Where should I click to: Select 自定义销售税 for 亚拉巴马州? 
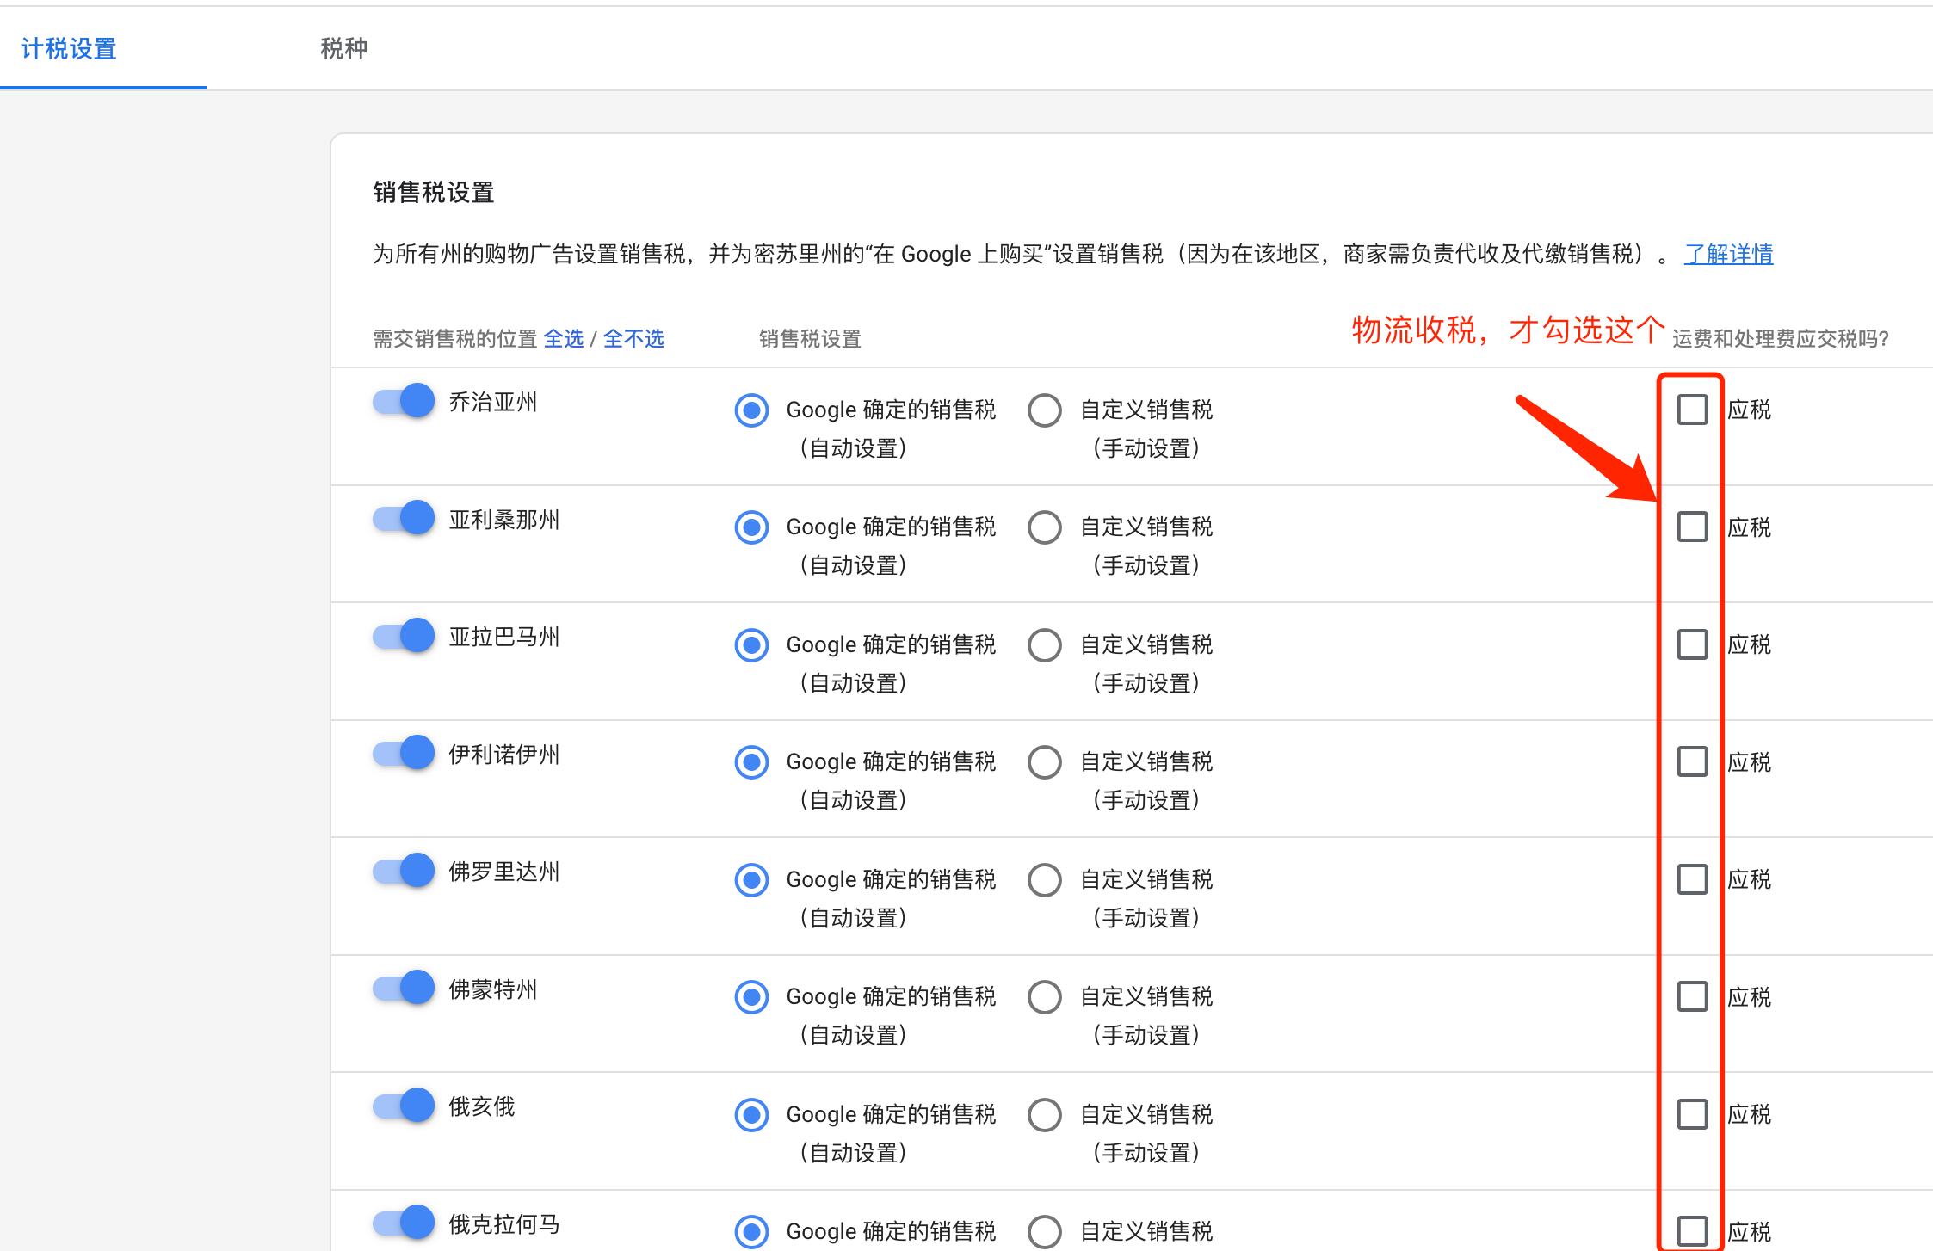[1044, 644]
